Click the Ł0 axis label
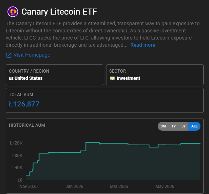Screen dimensions: 209x194 (x=20, y=180)
